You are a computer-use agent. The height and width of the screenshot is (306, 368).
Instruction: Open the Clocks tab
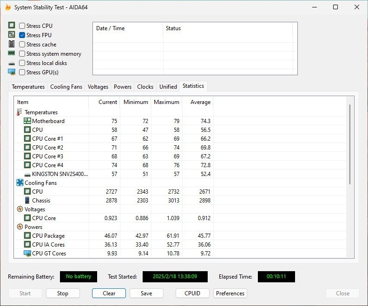click(145, 87)
